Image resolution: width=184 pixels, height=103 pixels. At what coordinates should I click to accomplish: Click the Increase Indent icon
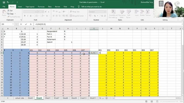[67, 16]
